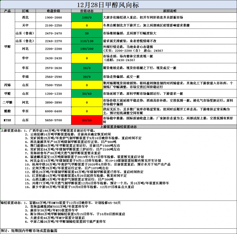Select the green cell showing 30
The width and height of the screenshot is (237, 234).
pos(87,33)
